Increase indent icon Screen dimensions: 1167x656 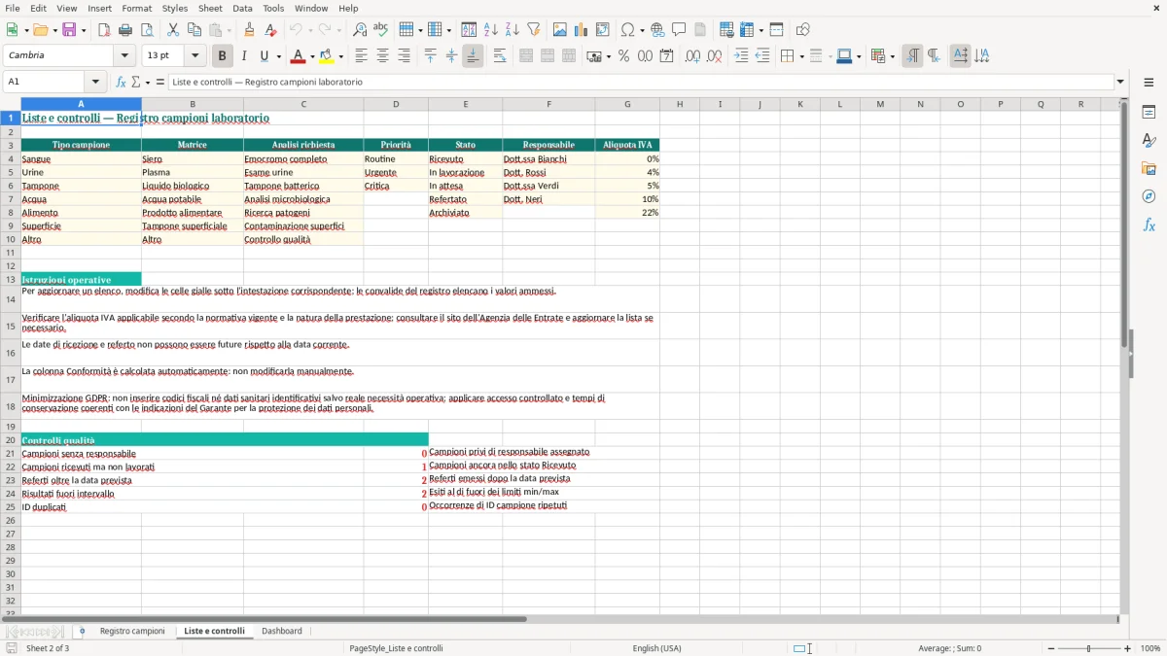coord(741,56)
